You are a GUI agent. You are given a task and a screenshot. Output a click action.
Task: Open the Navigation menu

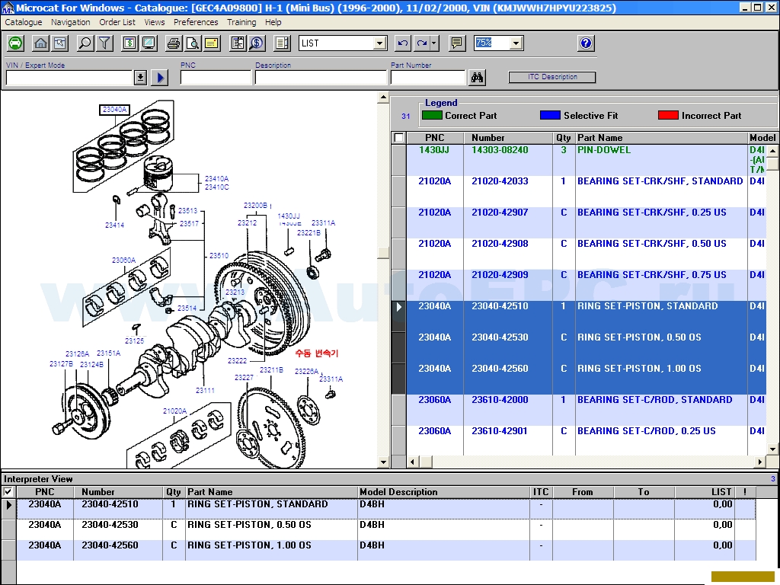pyautogui.click(x=71, y=22)
